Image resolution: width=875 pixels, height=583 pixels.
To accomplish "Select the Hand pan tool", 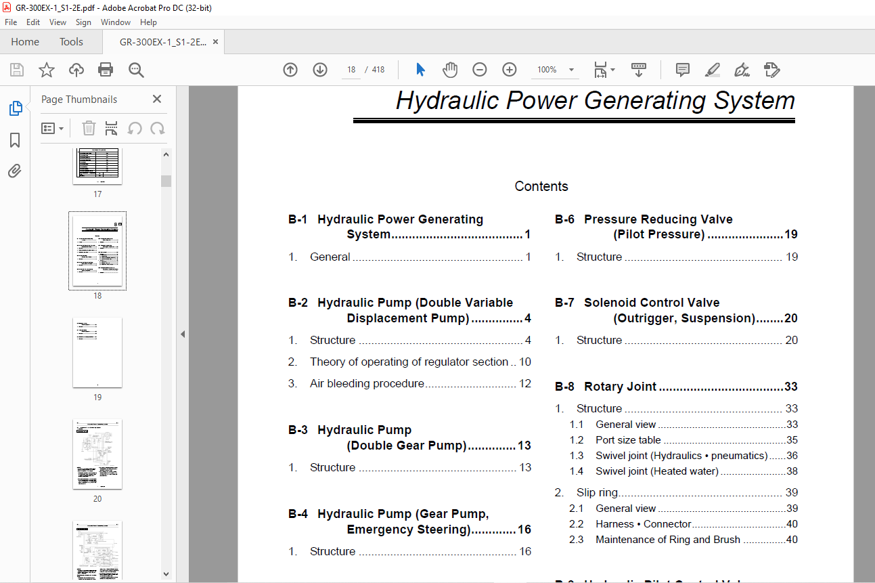I will pos(450,70).
